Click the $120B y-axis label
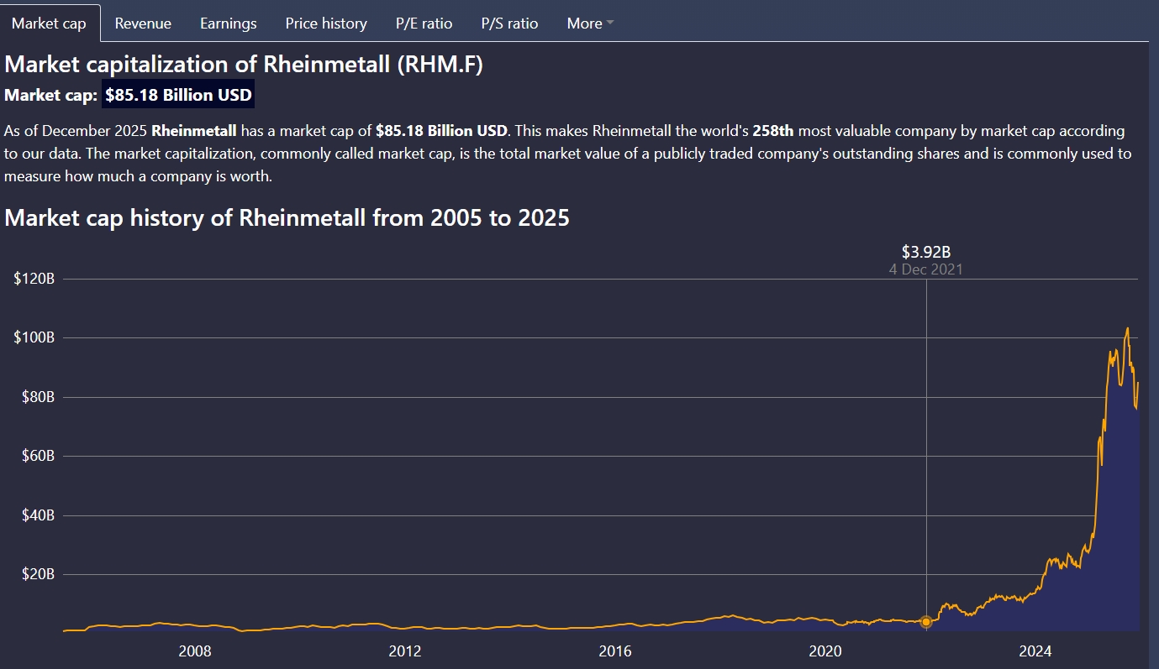This screenshot has height=669, width=1159. [x=34, y=279]
